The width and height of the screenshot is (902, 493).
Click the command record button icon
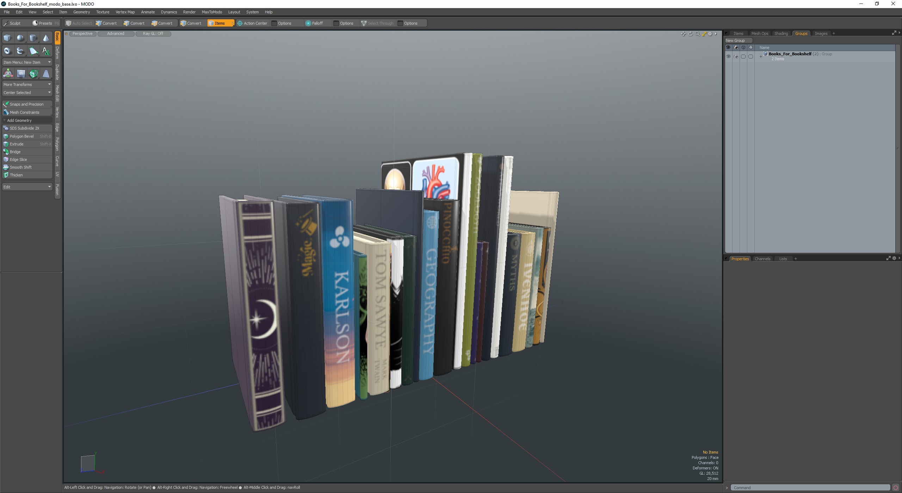[896, 488]
